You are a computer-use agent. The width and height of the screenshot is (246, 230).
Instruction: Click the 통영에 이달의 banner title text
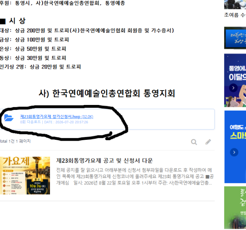coord(237,73)
